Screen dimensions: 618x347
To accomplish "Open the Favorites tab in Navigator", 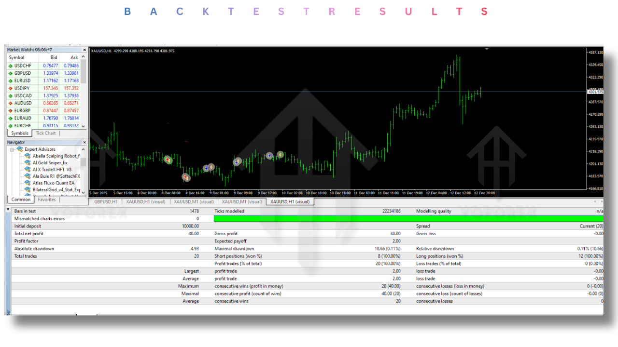I will pyautogui.click(x=46, y=199).
